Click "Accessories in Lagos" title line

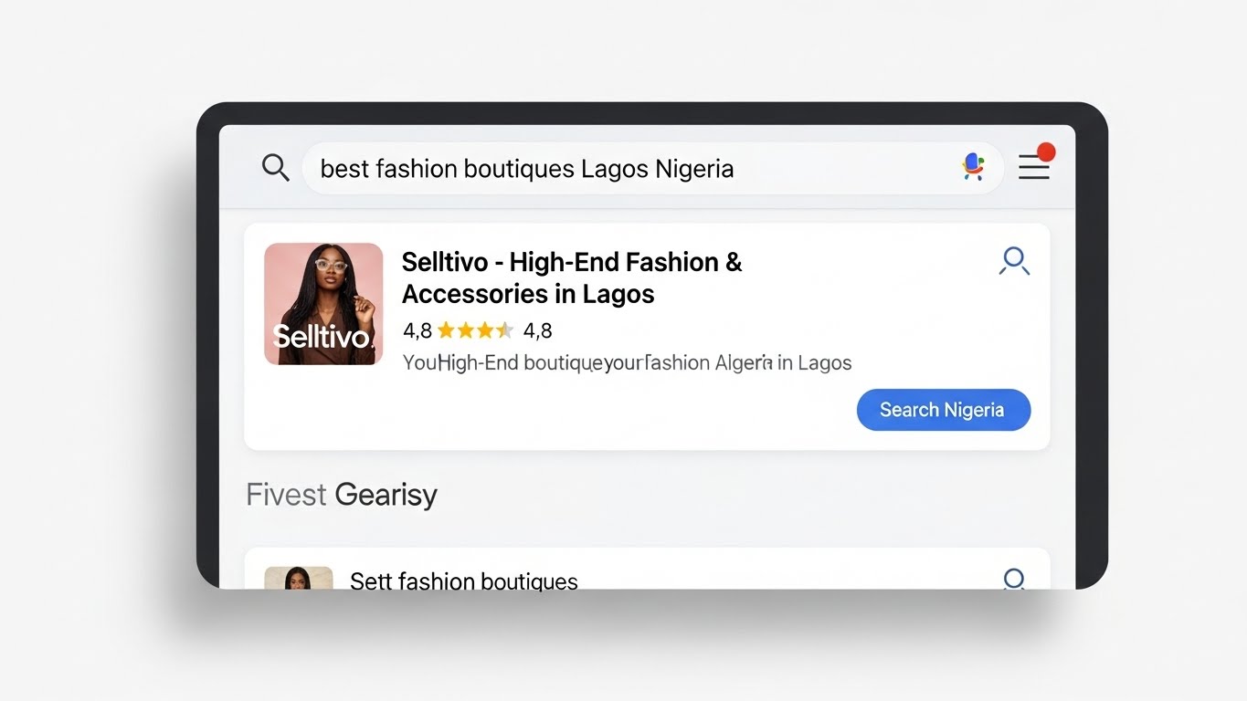pyautogui.click(x=528, y=294)
